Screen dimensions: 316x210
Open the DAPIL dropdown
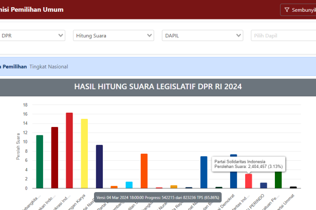coord(202,35)
